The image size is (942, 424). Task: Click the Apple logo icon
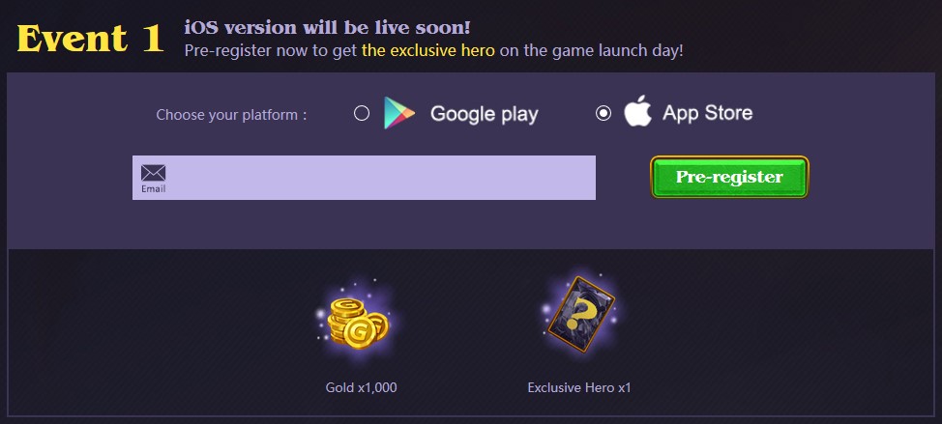[638, 111]
